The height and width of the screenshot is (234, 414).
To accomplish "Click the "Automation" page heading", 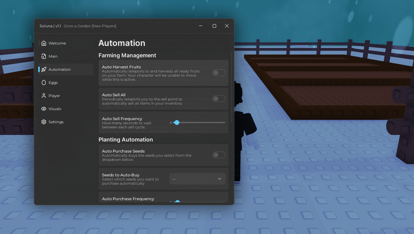I will point(122,43).
